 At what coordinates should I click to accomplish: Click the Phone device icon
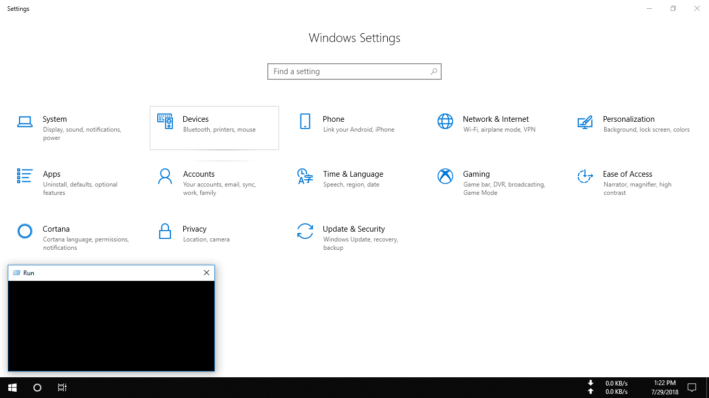point(305,121)
